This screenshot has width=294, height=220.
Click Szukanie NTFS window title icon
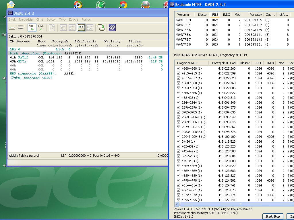click(172, 4)
